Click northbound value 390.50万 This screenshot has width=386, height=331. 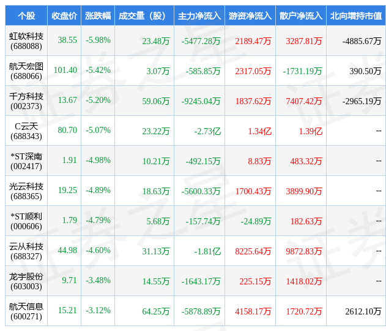(366, 71)
